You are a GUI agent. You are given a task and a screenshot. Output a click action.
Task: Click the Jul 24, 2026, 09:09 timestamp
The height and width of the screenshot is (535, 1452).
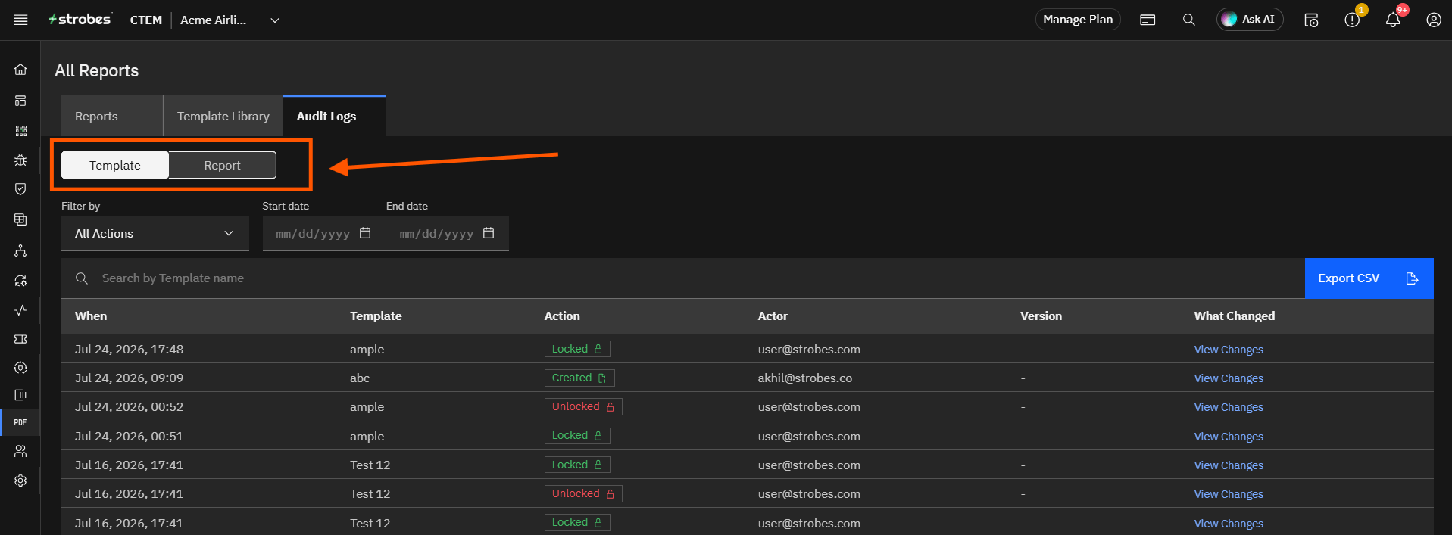click(x=129, y=378)
